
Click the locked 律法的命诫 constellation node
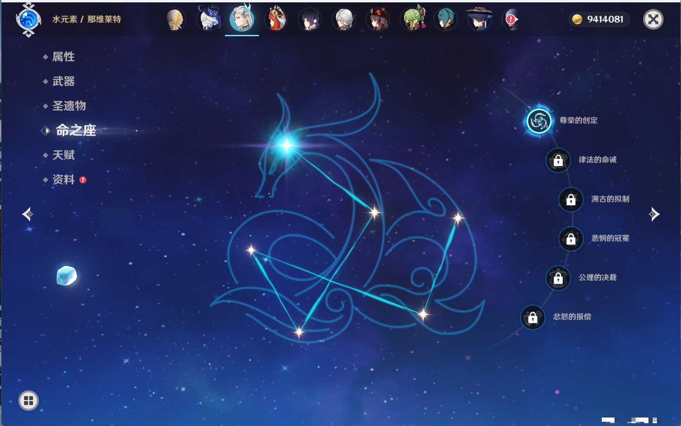click(558, 161)
